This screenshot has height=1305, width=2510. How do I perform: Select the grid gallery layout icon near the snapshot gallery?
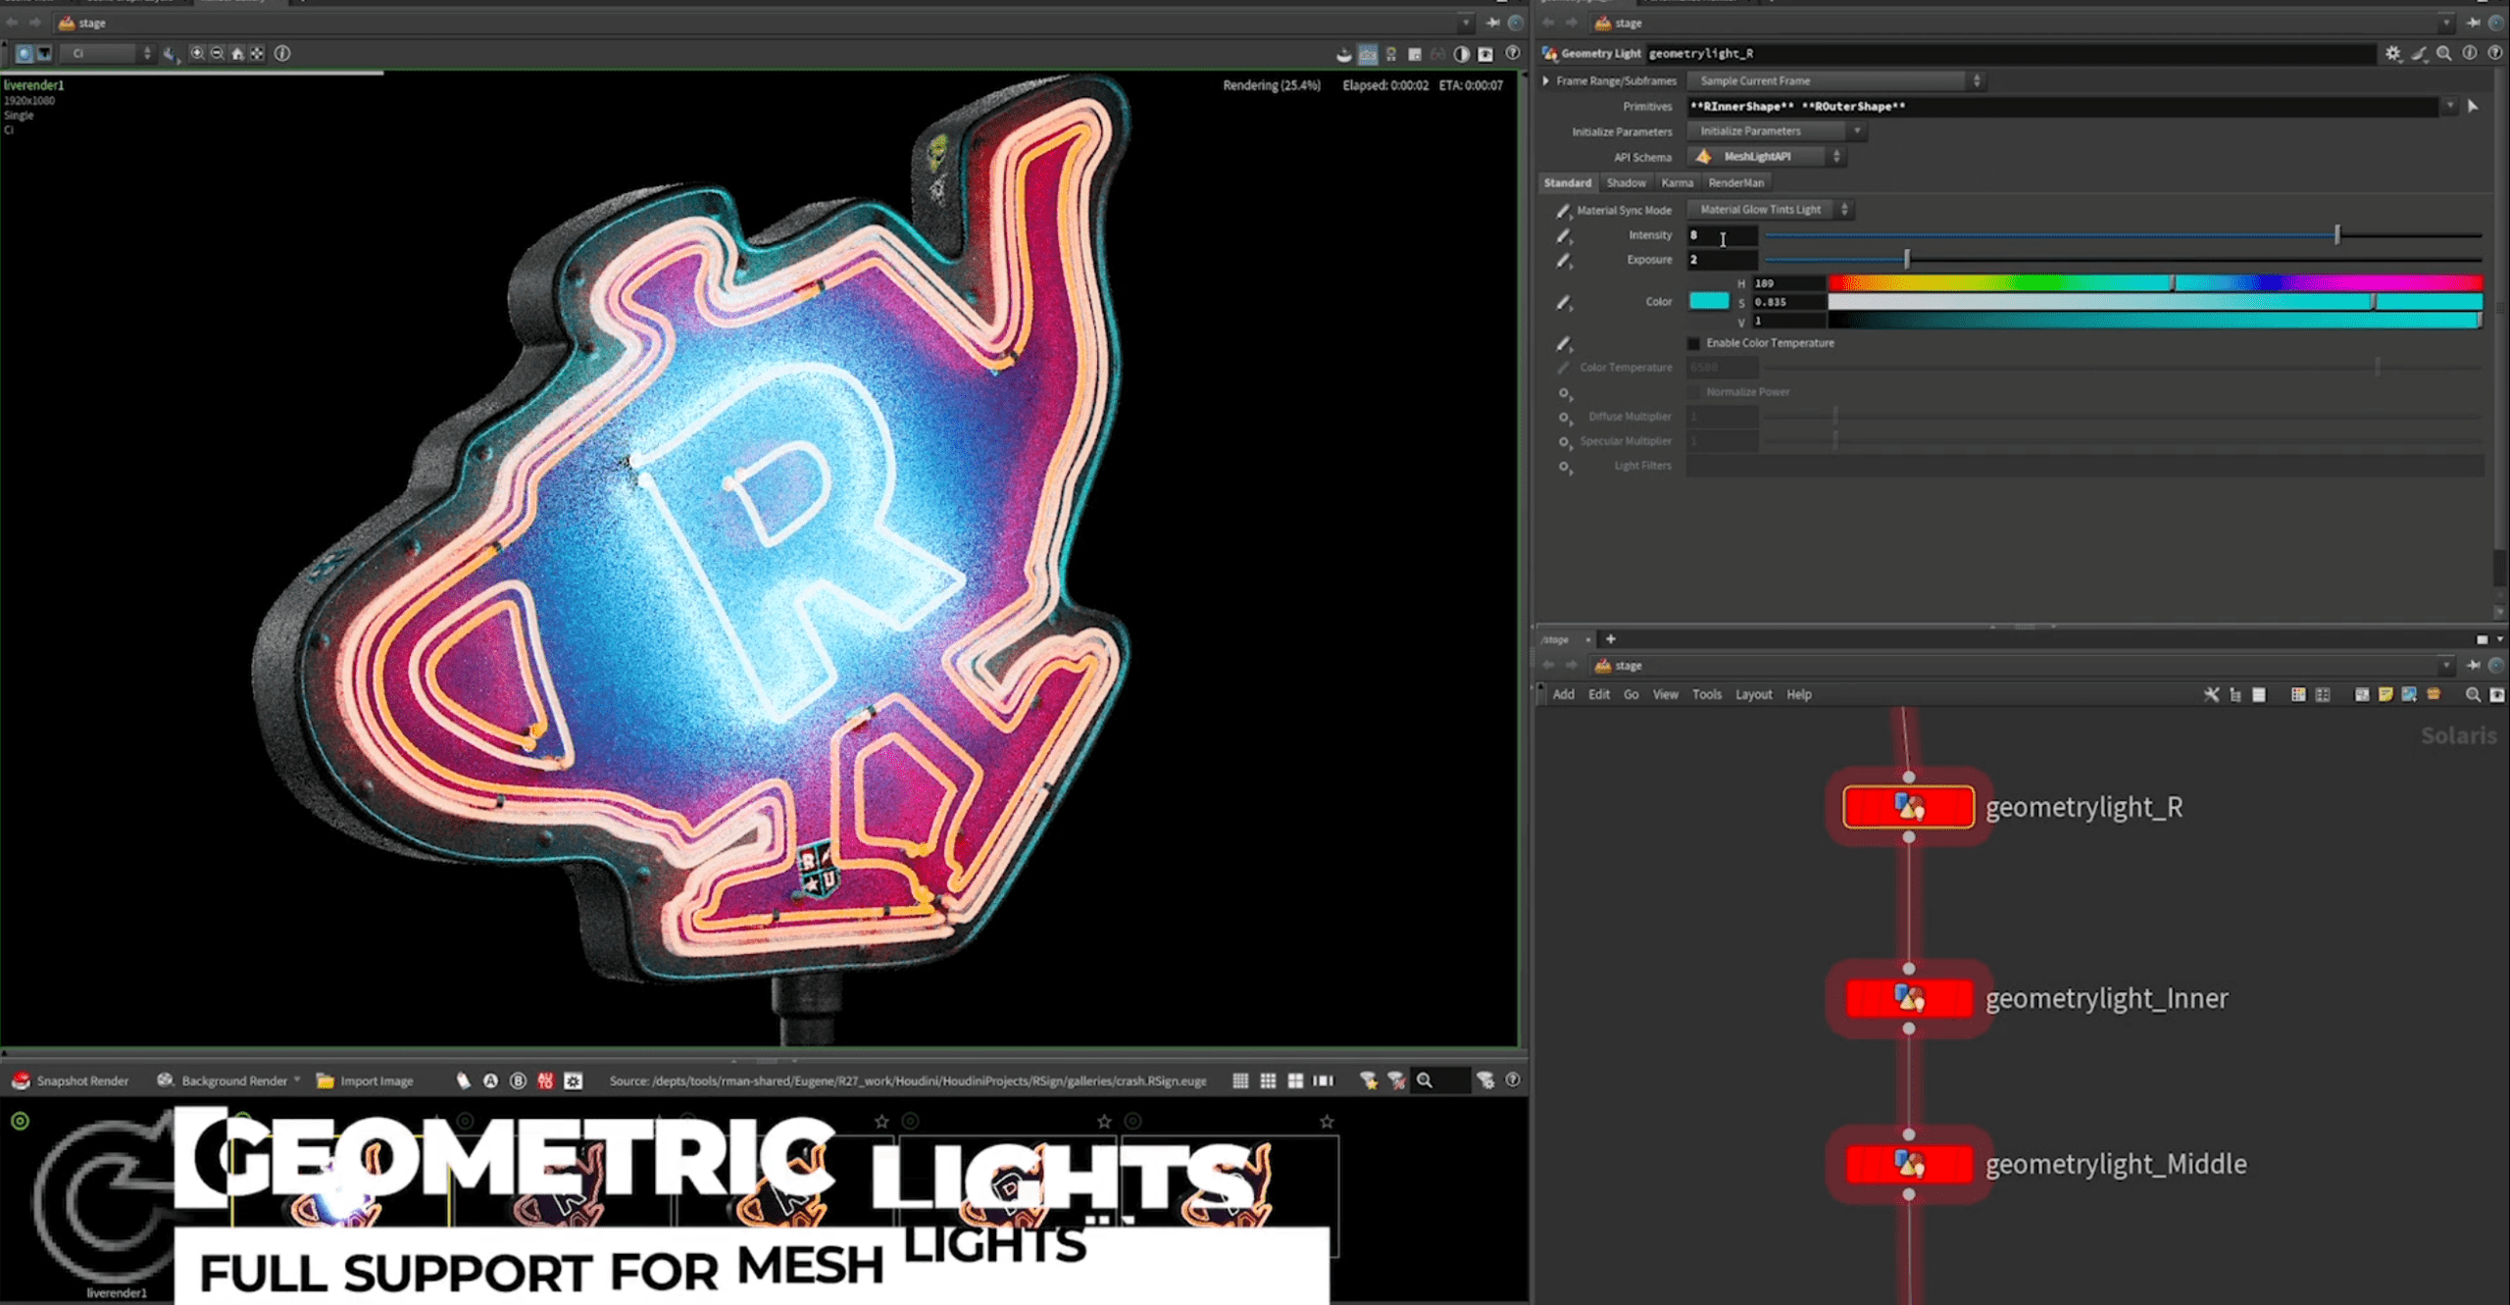coord(1268,1080)
